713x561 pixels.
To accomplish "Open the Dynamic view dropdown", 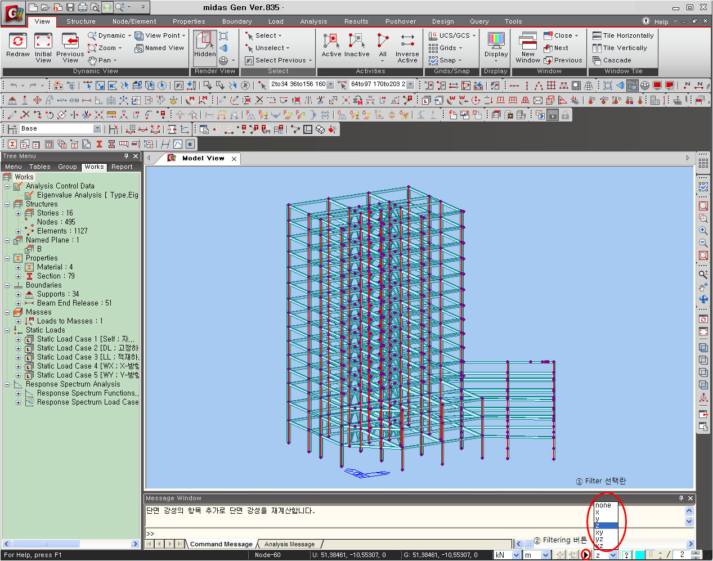I will (x=110, y=35).
